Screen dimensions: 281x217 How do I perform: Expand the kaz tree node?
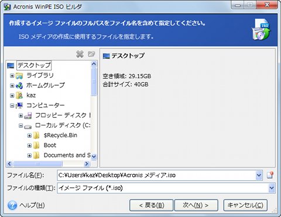[12, 96]
